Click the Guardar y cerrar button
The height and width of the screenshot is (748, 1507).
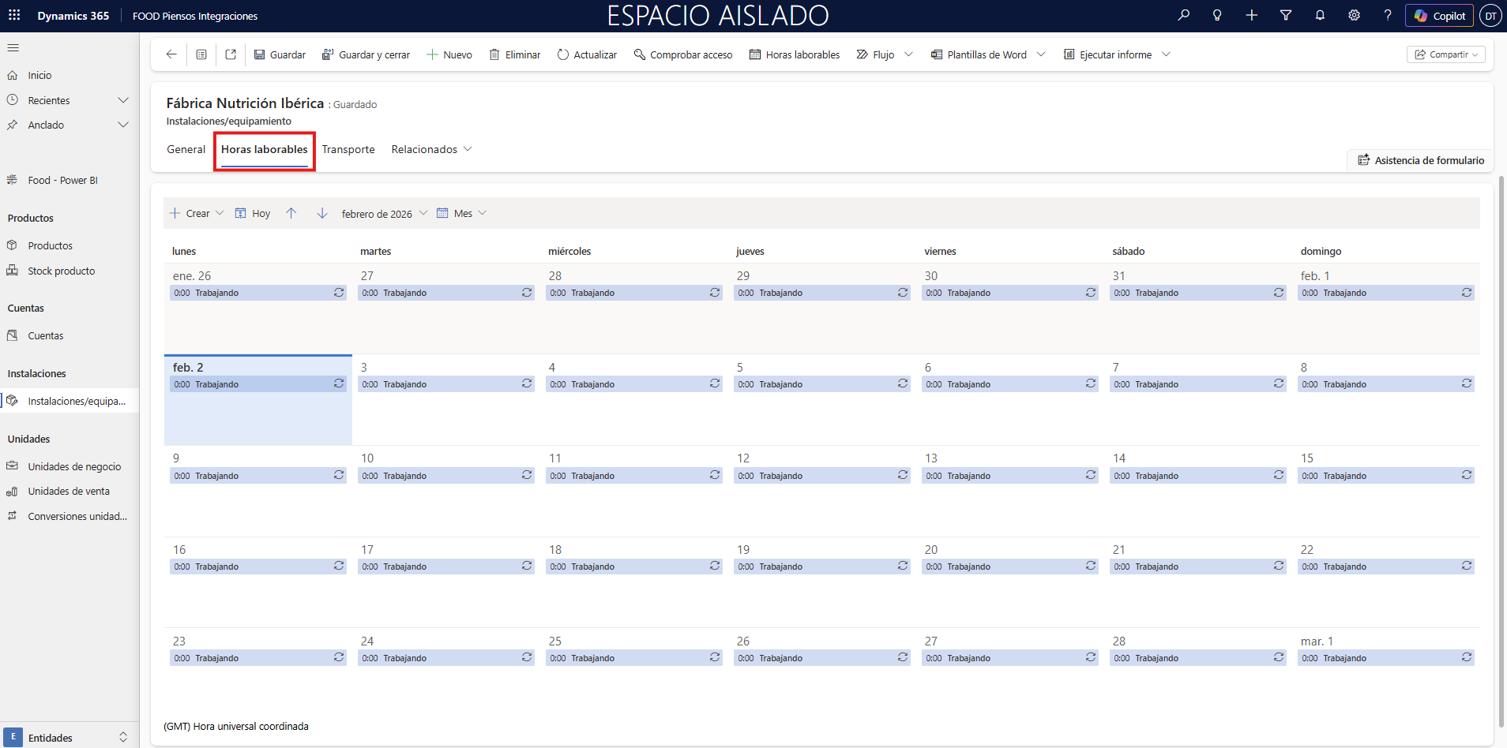tap(366, 55)
